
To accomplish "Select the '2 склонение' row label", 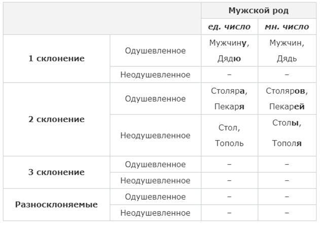I will [56, 120].
